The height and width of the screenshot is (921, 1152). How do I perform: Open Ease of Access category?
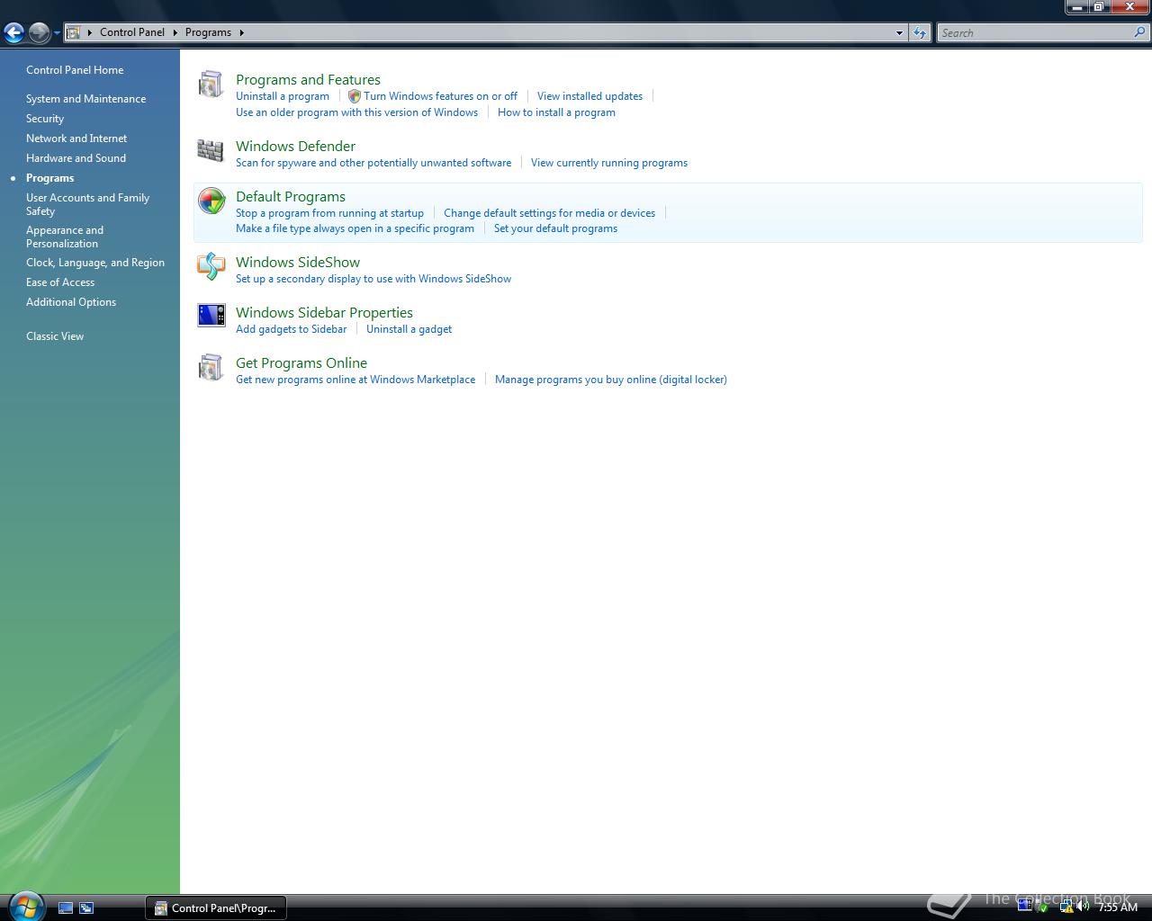pos(60,282)
